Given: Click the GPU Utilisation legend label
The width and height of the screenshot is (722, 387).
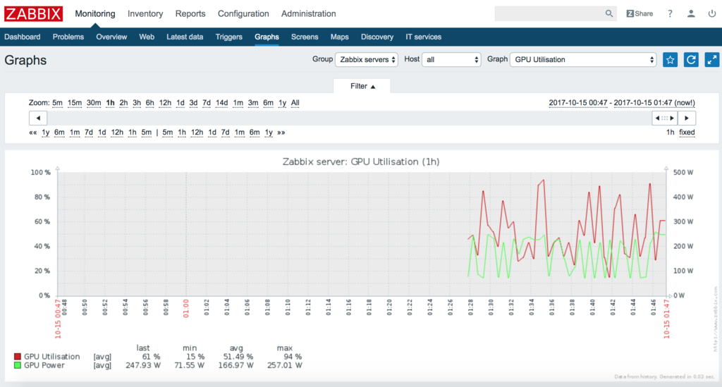Looking at the screenshot, I should tap(51, 357).
